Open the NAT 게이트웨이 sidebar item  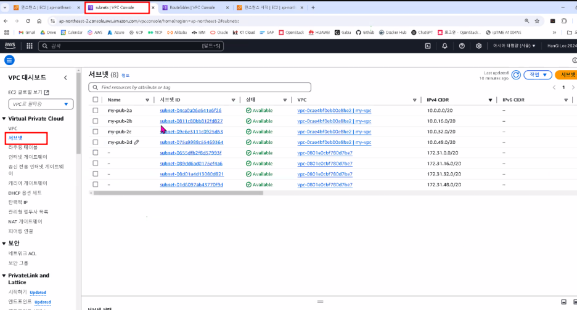point(25,221)
